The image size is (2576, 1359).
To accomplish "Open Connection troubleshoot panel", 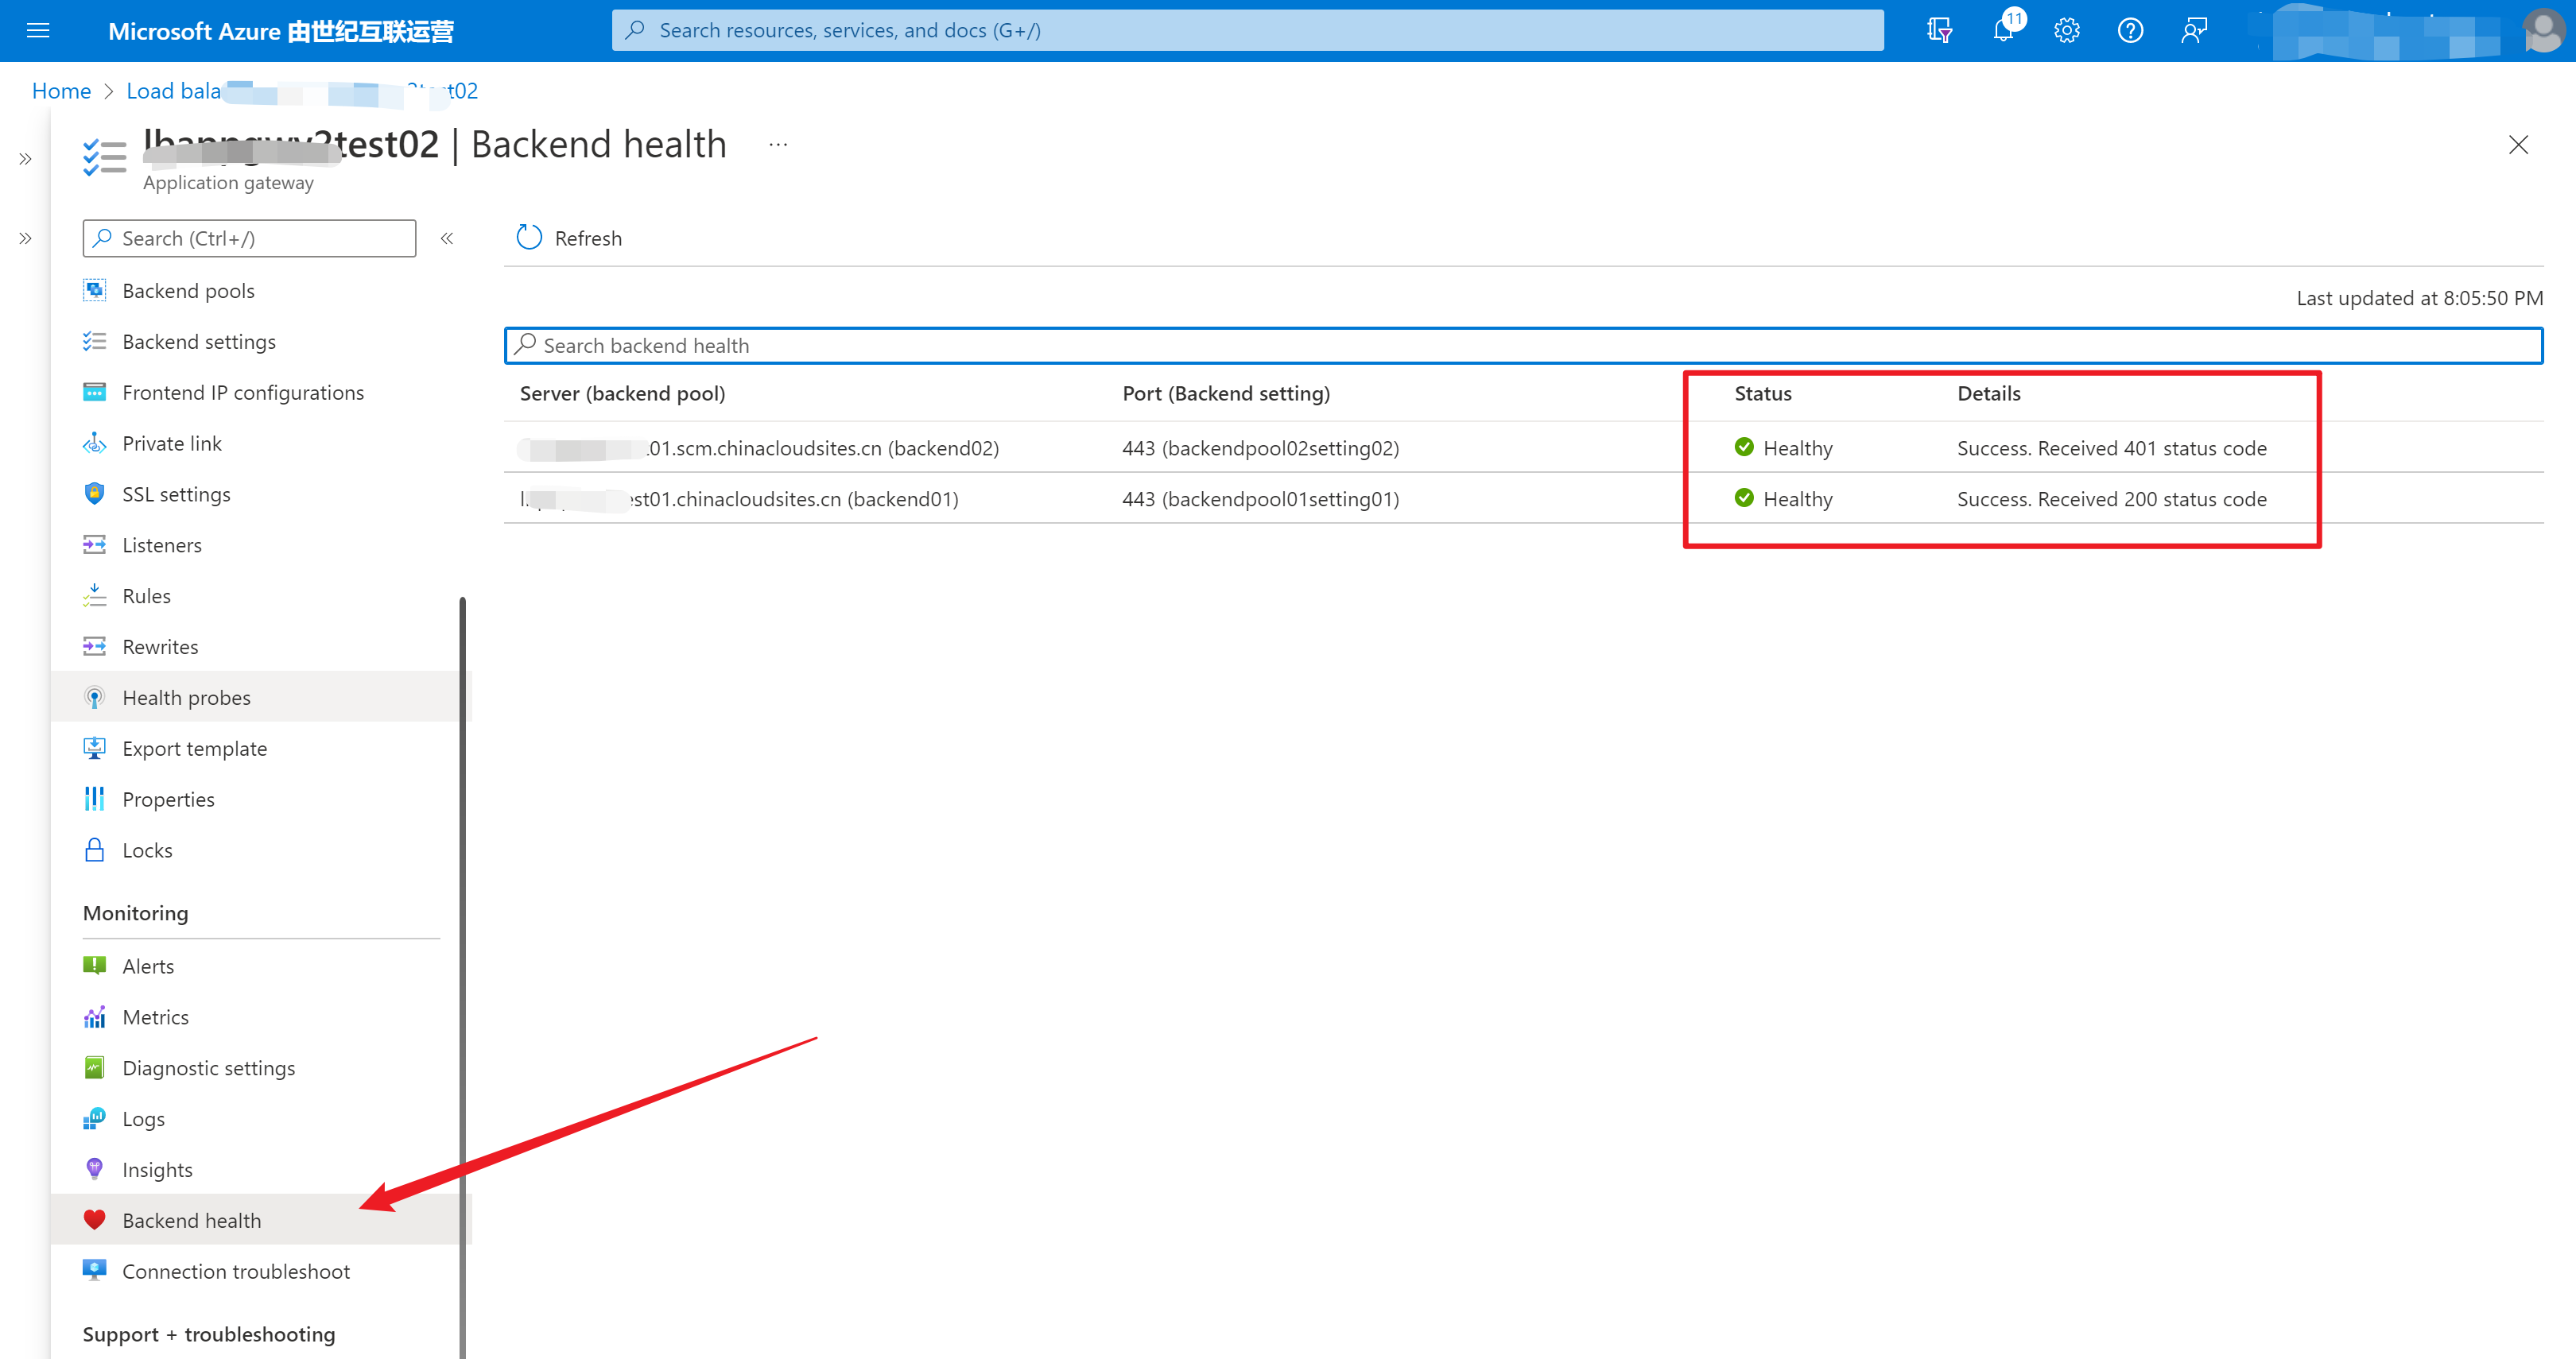I will tap(235, 1272).
